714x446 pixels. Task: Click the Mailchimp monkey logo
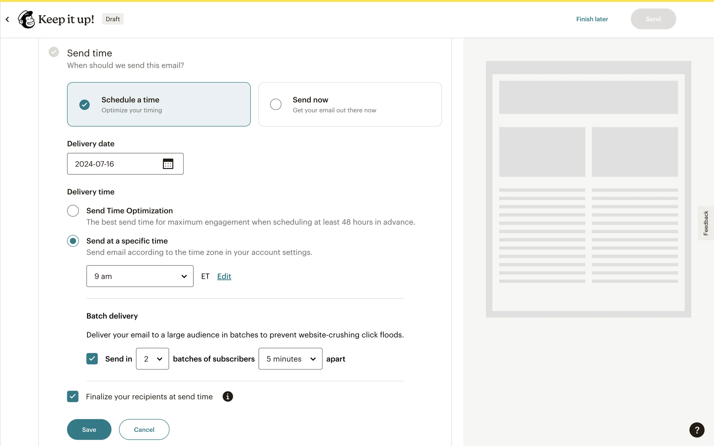26,19
